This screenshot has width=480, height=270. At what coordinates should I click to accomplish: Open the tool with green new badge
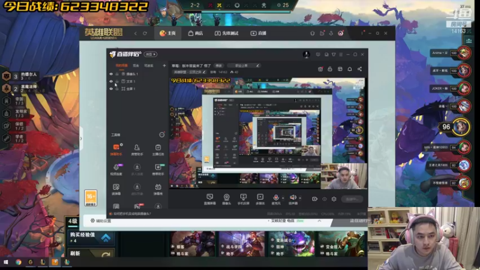(x=158, y=169)
